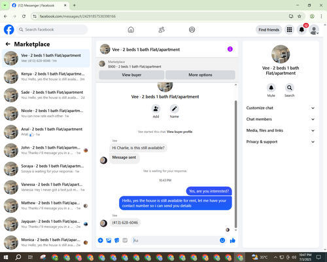This screenshot has height=262, width=327.
Task: Click the large profile picture in right panel
Action: pyautogui.click(x=281, y=54)
